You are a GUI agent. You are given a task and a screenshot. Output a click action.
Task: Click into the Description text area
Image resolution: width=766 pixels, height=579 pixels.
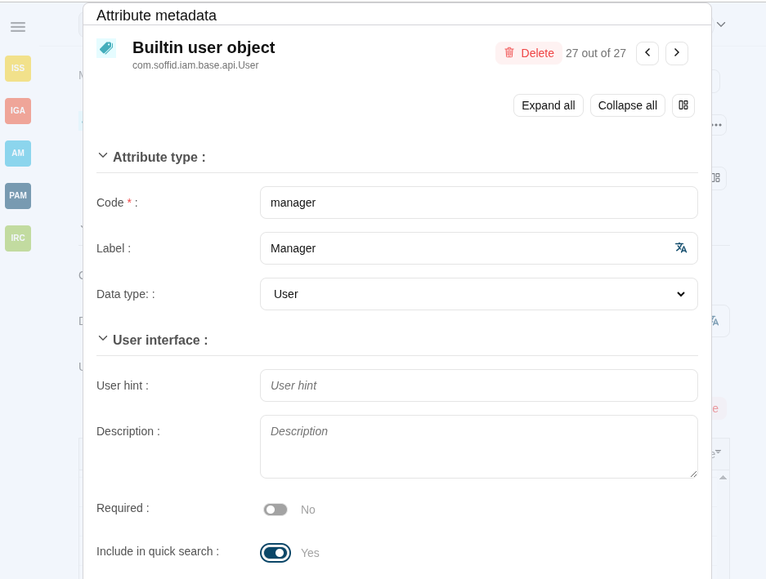(478, 446)
